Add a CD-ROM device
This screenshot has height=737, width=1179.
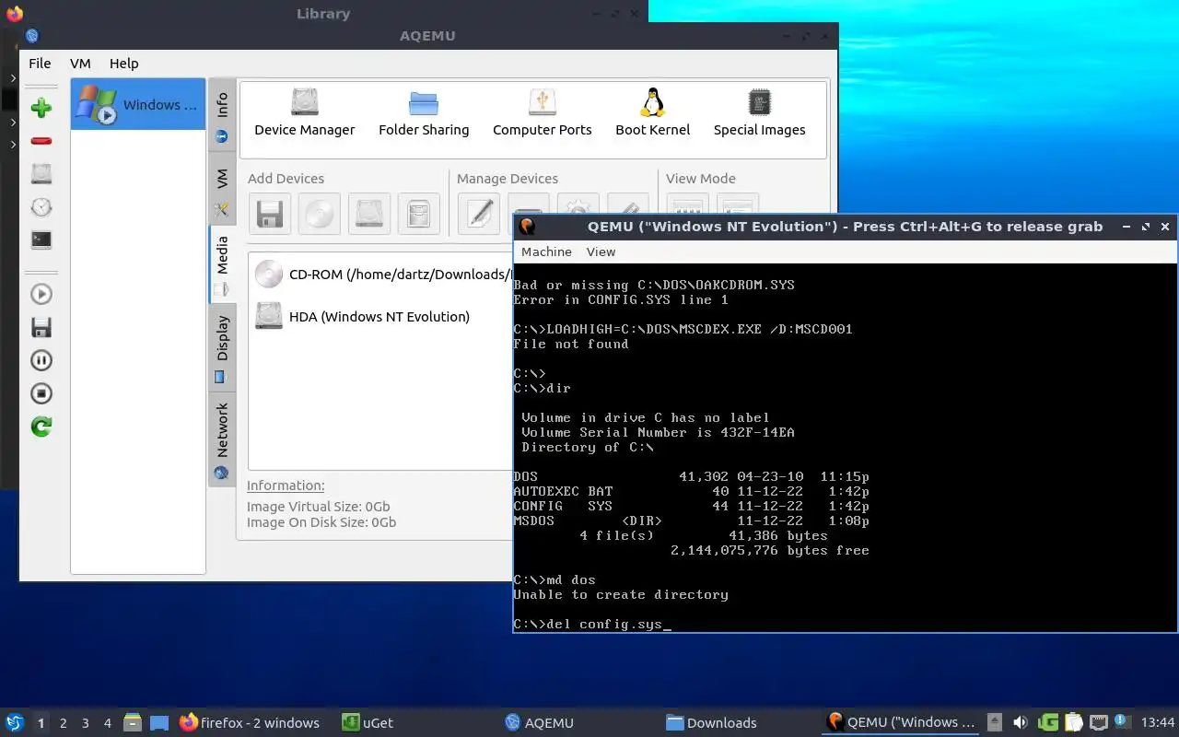pos(320,214)
